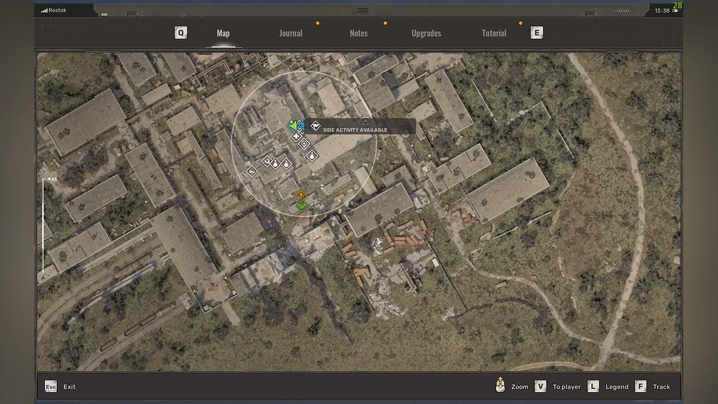Click the mouse Zoom hint icon
The height and width of the screenshot is (404, 718).
pyautogui.click(x=500, y=386)
